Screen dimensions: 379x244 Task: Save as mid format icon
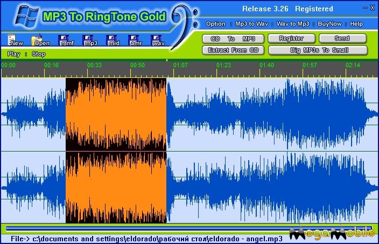113,40
